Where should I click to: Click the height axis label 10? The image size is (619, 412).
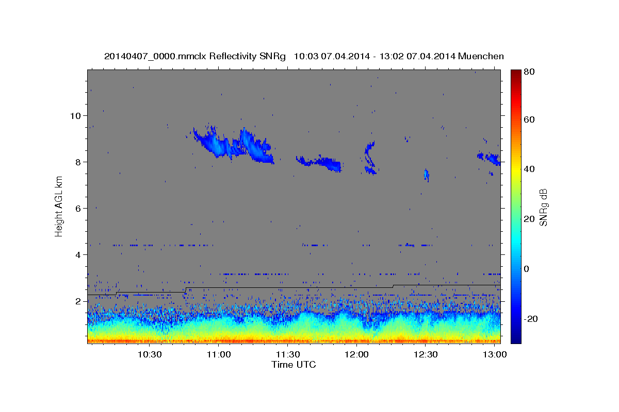[x=76, y=116]
